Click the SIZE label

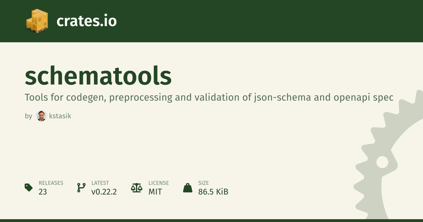point(203,183)
